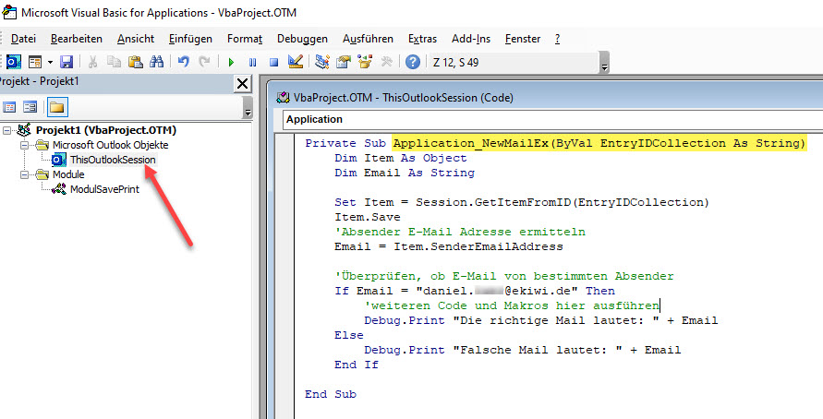Viewport: 823px width, 419px height.
Task: Open Find with the binoculars icon
Action: pyautogui.click(x=156, y=63)
